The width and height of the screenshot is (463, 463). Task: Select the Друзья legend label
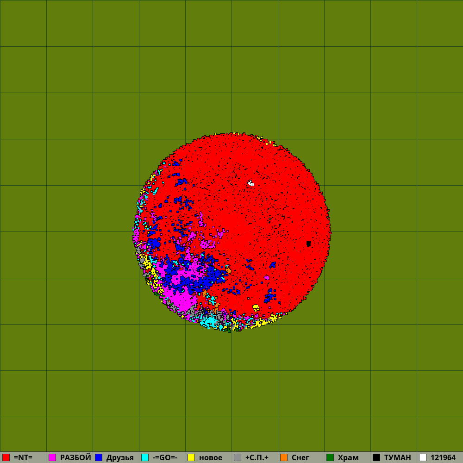[120, 458]
